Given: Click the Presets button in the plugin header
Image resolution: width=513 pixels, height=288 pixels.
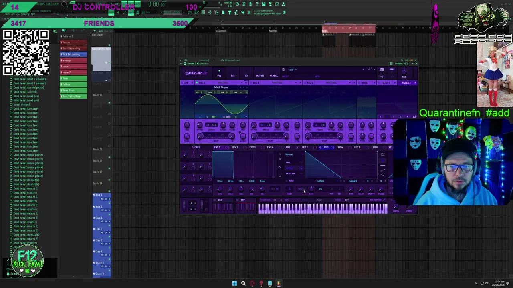Looking at the screenshot, I should tap(399, 64).
